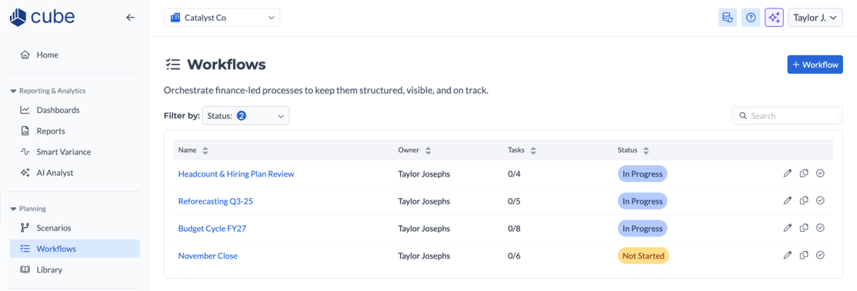Open Budget Cycle FY27 link
This screenshot has width=857, height=291.
click(x=212, y=228)
